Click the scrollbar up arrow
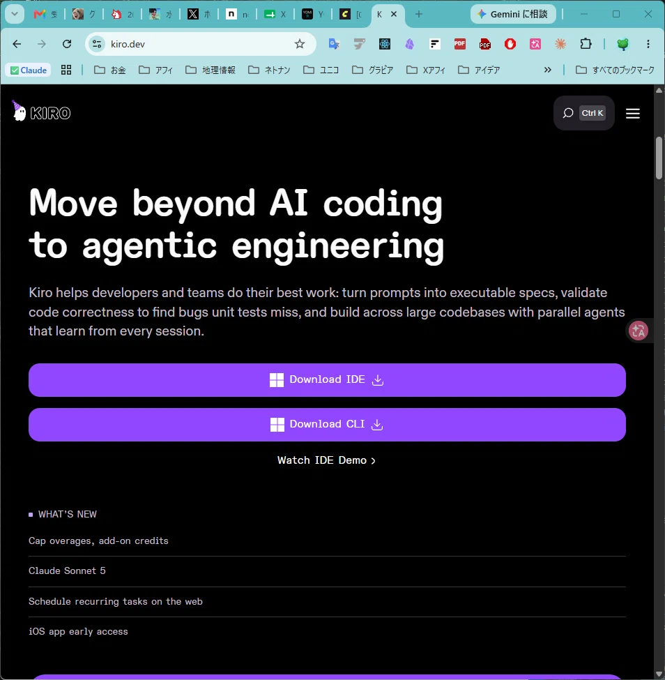Image resolution: width=665 pixels, height=680 pixels. point(659,90)
